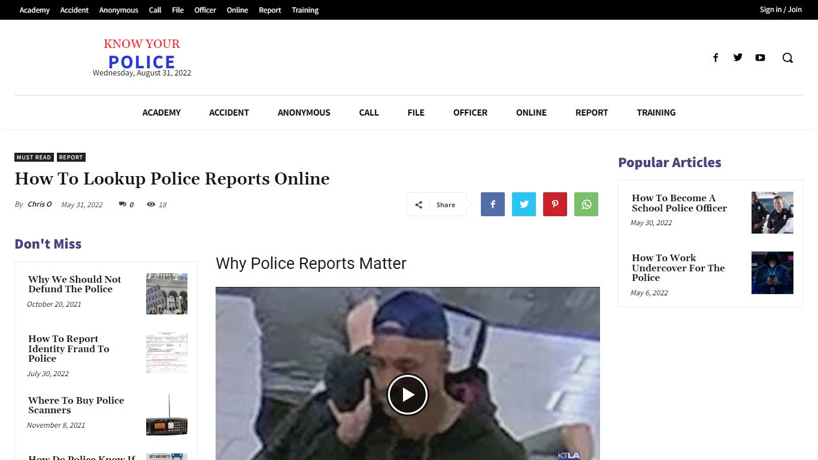Select TRAINING in main navigation
This screenshot has width=818, height=460.
[656, 113]
